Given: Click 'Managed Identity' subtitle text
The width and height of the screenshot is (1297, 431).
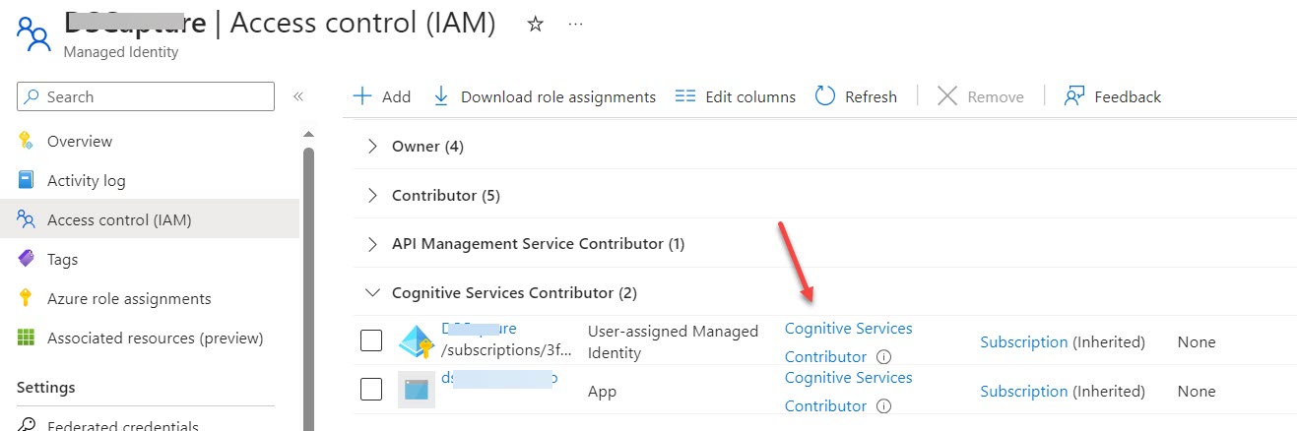Looking at the screenshot, I should coord(121,52).
